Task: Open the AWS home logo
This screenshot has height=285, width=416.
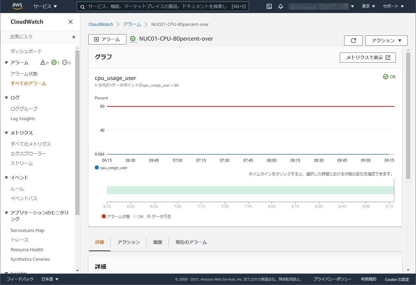Action: coord(17,6)
